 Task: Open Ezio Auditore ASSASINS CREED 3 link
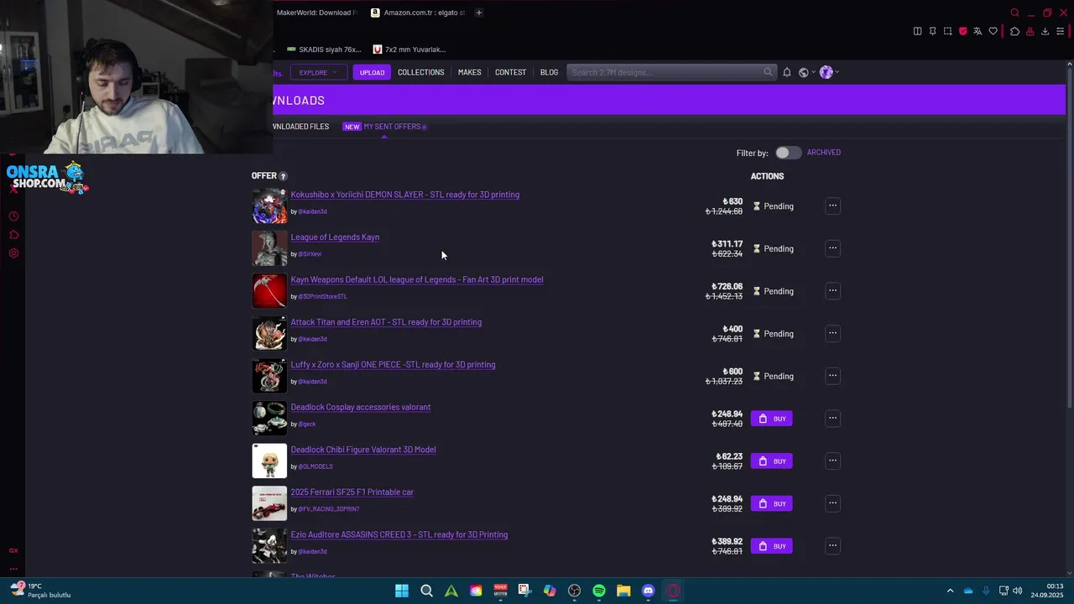pos(399,535)
